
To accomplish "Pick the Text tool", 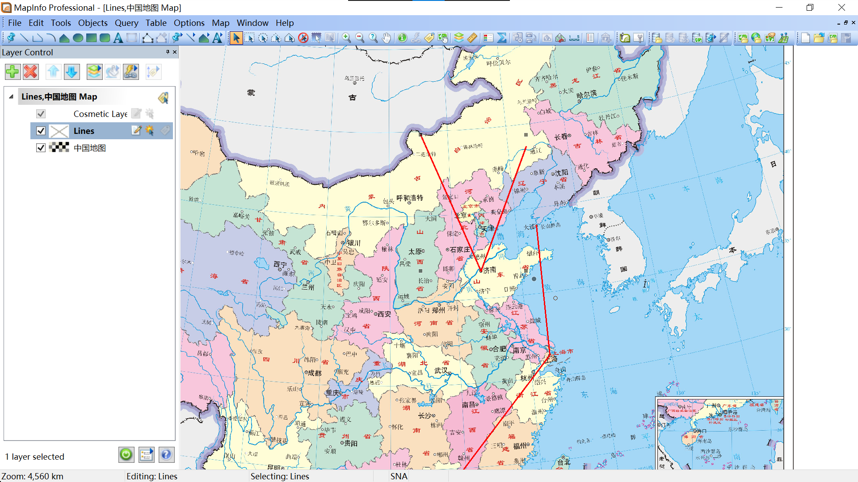I will 118,38.
